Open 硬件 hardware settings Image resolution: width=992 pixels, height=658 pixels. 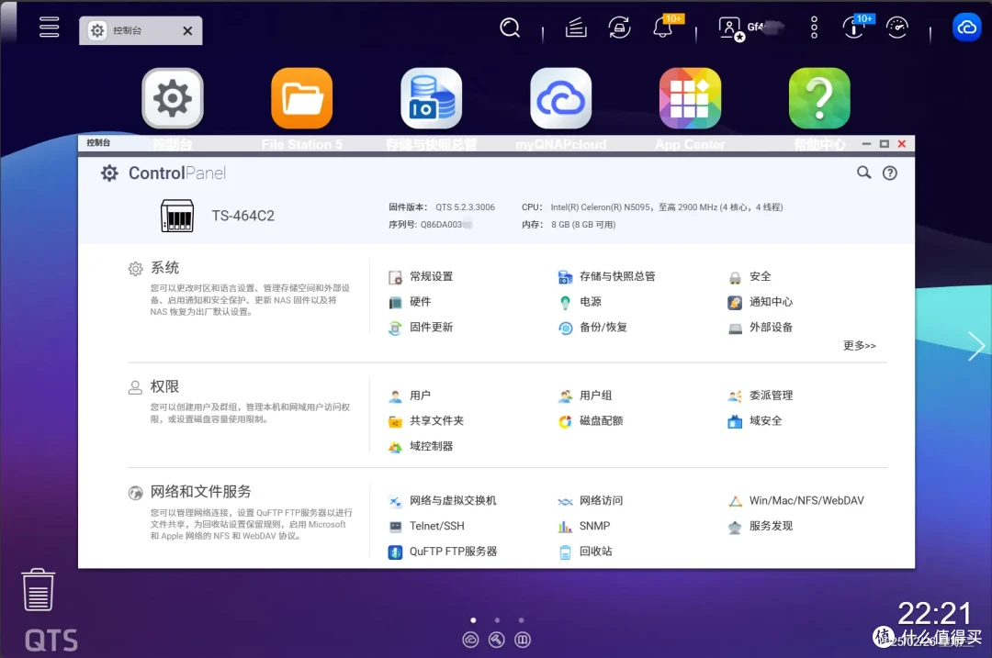(x=410, y=302)
